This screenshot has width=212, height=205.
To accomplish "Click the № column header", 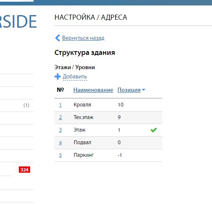I will (x=60, y=90).
